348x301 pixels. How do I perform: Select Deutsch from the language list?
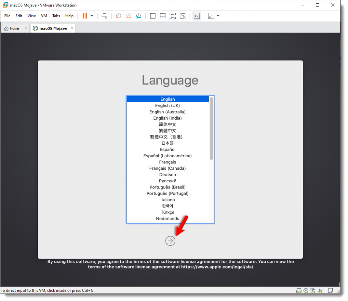[x=168, y=175]
